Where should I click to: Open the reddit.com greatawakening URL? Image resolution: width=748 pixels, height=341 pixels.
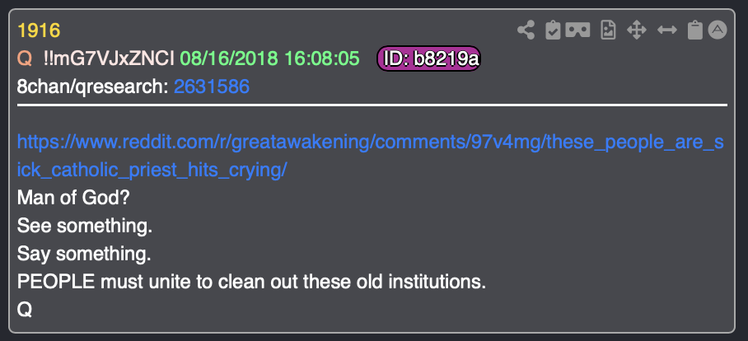point(371,156)
